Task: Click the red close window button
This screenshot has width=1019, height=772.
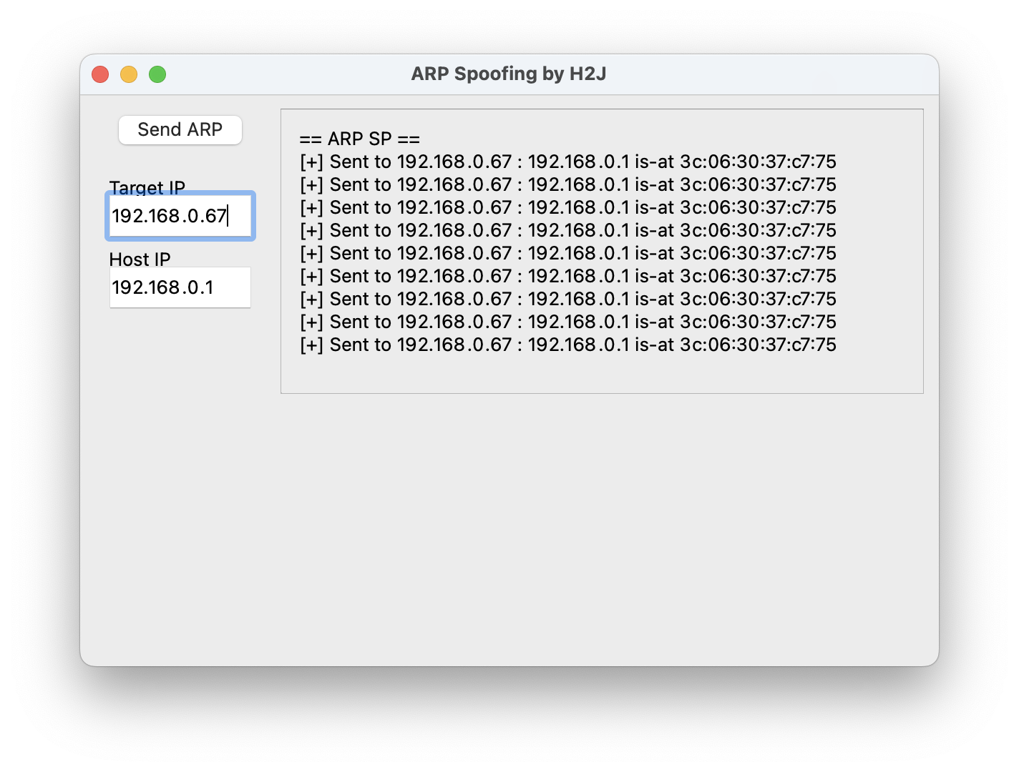Action: [100, 74]
